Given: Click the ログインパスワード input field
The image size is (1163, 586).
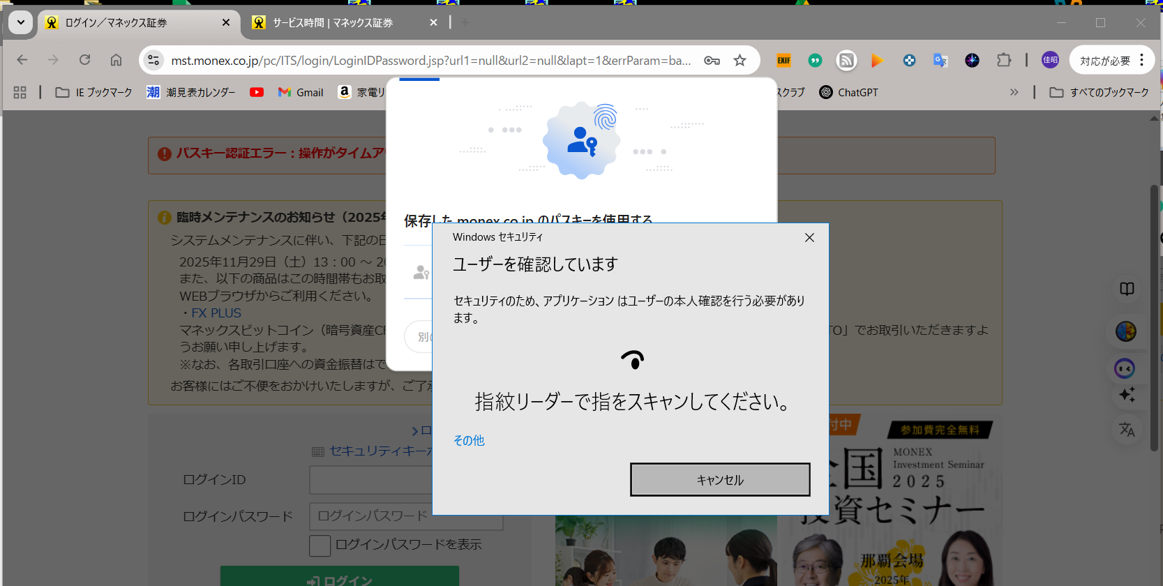Looking at the screenshot, I should [371, 516].
